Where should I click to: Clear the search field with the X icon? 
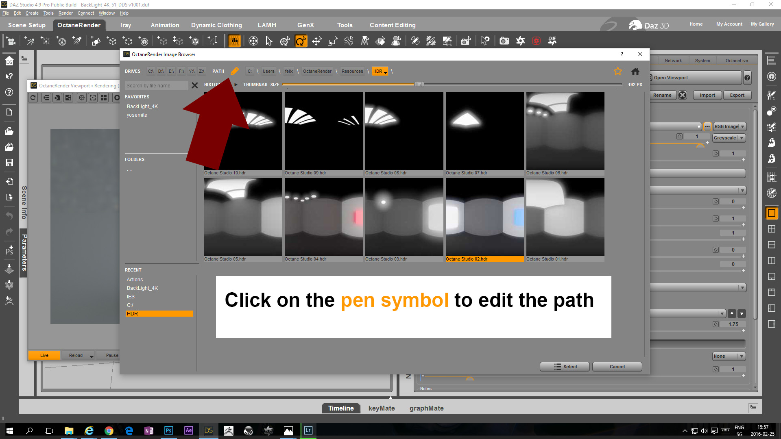click(194, 85)
